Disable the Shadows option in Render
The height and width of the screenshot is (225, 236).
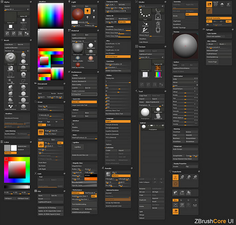[121, 176]
